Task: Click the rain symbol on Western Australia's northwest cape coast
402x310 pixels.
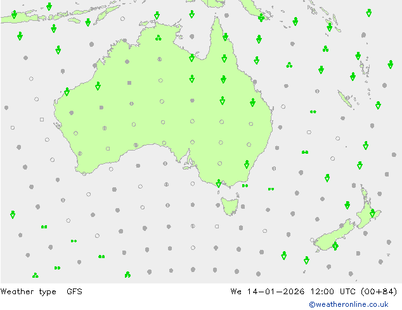Action: pyautogui.click(x=67, y=92)
